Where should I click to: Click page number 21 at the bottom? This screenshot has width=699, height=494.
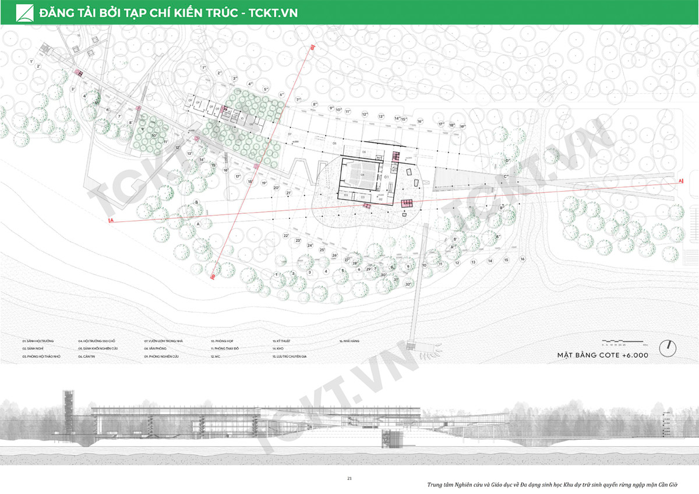349,478
